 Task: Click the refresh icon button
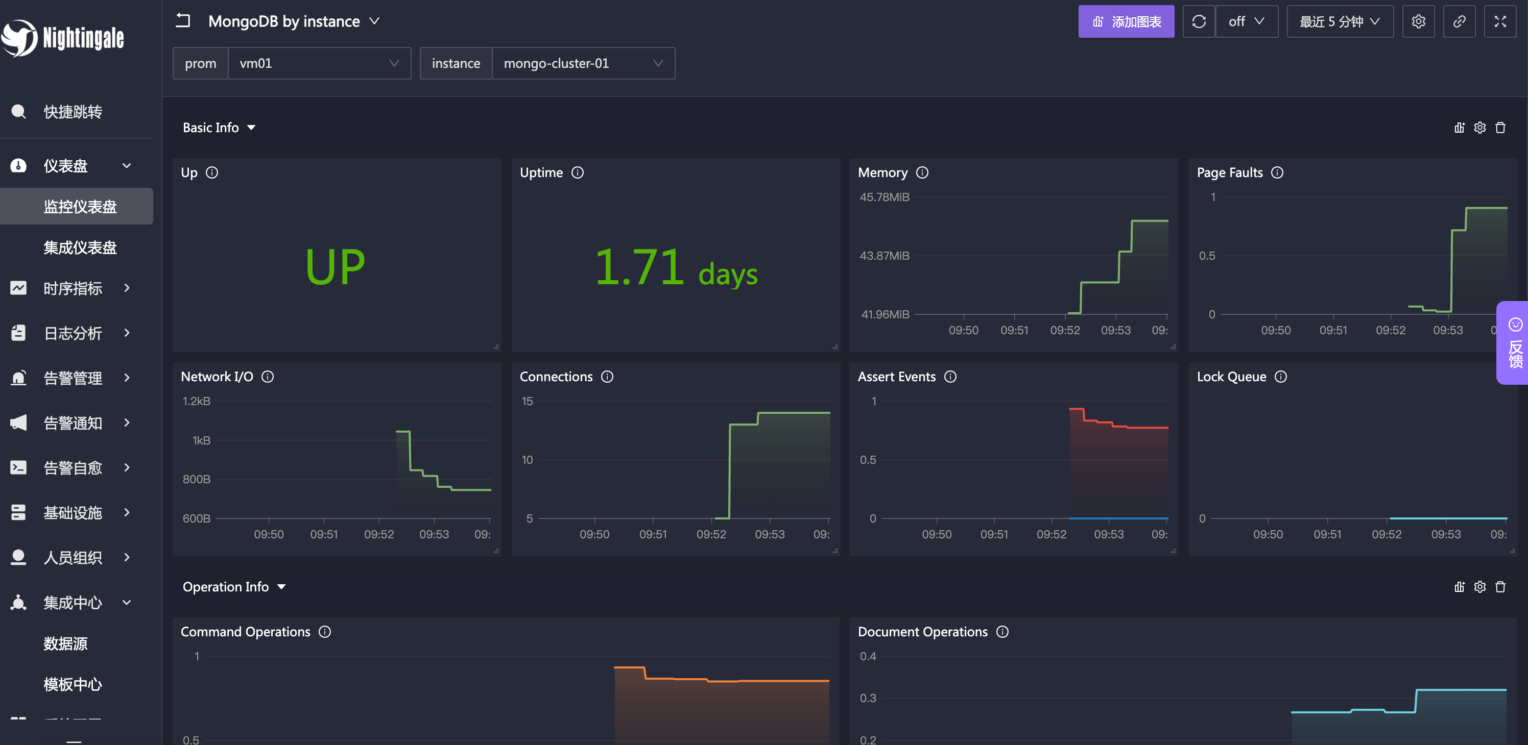click(1198, 21)
